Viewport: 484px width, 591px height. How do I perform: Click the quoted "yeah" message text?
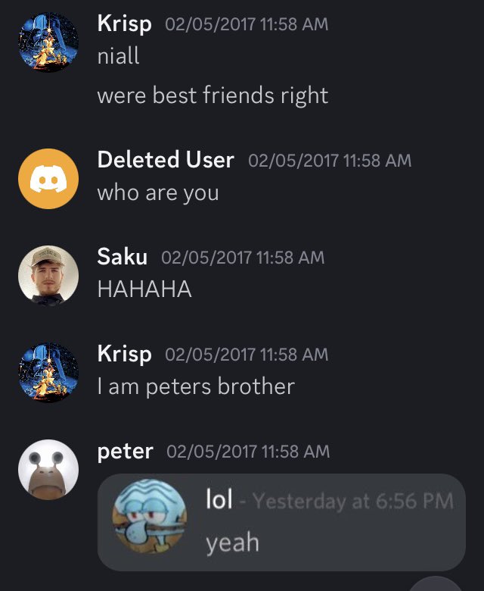pos(231,543)
